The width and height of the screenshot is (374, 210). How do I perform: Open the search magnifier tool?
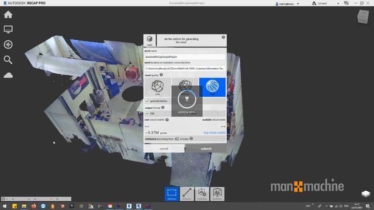[8, 60]
